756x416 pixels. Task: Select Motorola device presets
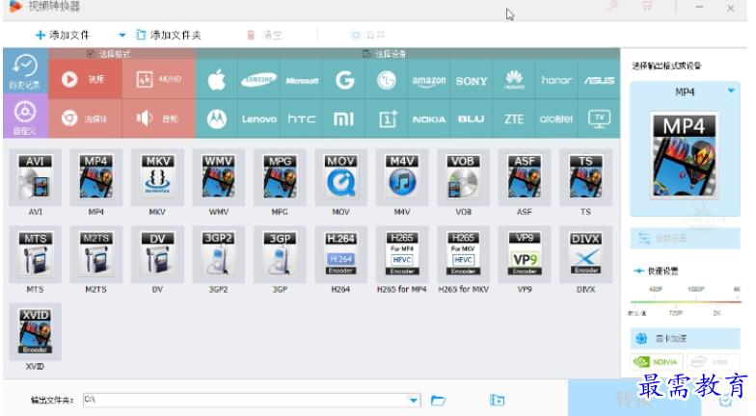click(216, 118)
